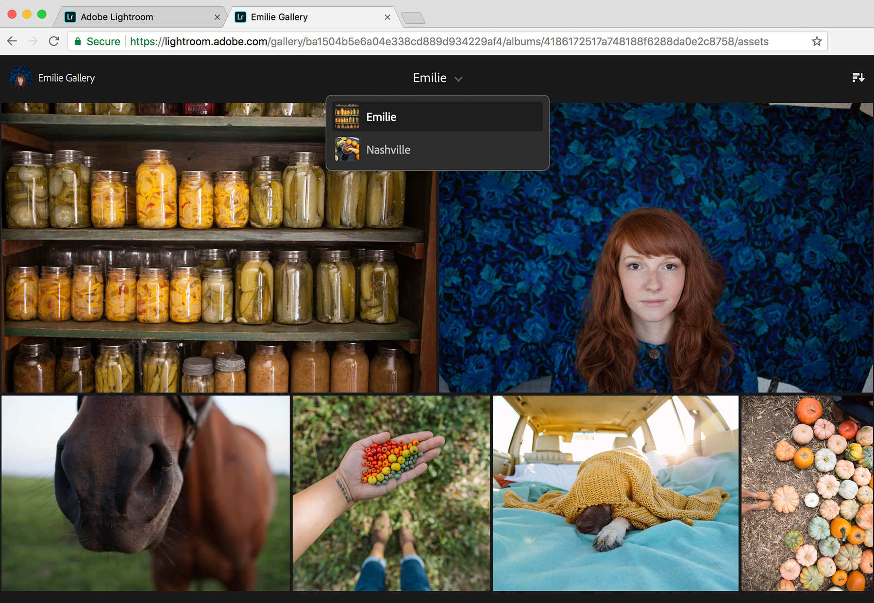This screenshot has width=874, height=603.
Task: Open the Emilie Gallery avatar icon
Action: (20, 77)
